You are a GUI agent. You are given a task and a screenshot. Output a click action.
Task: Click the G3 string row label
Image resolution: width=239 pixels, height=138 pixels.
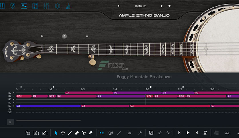(x=10, y=106)
